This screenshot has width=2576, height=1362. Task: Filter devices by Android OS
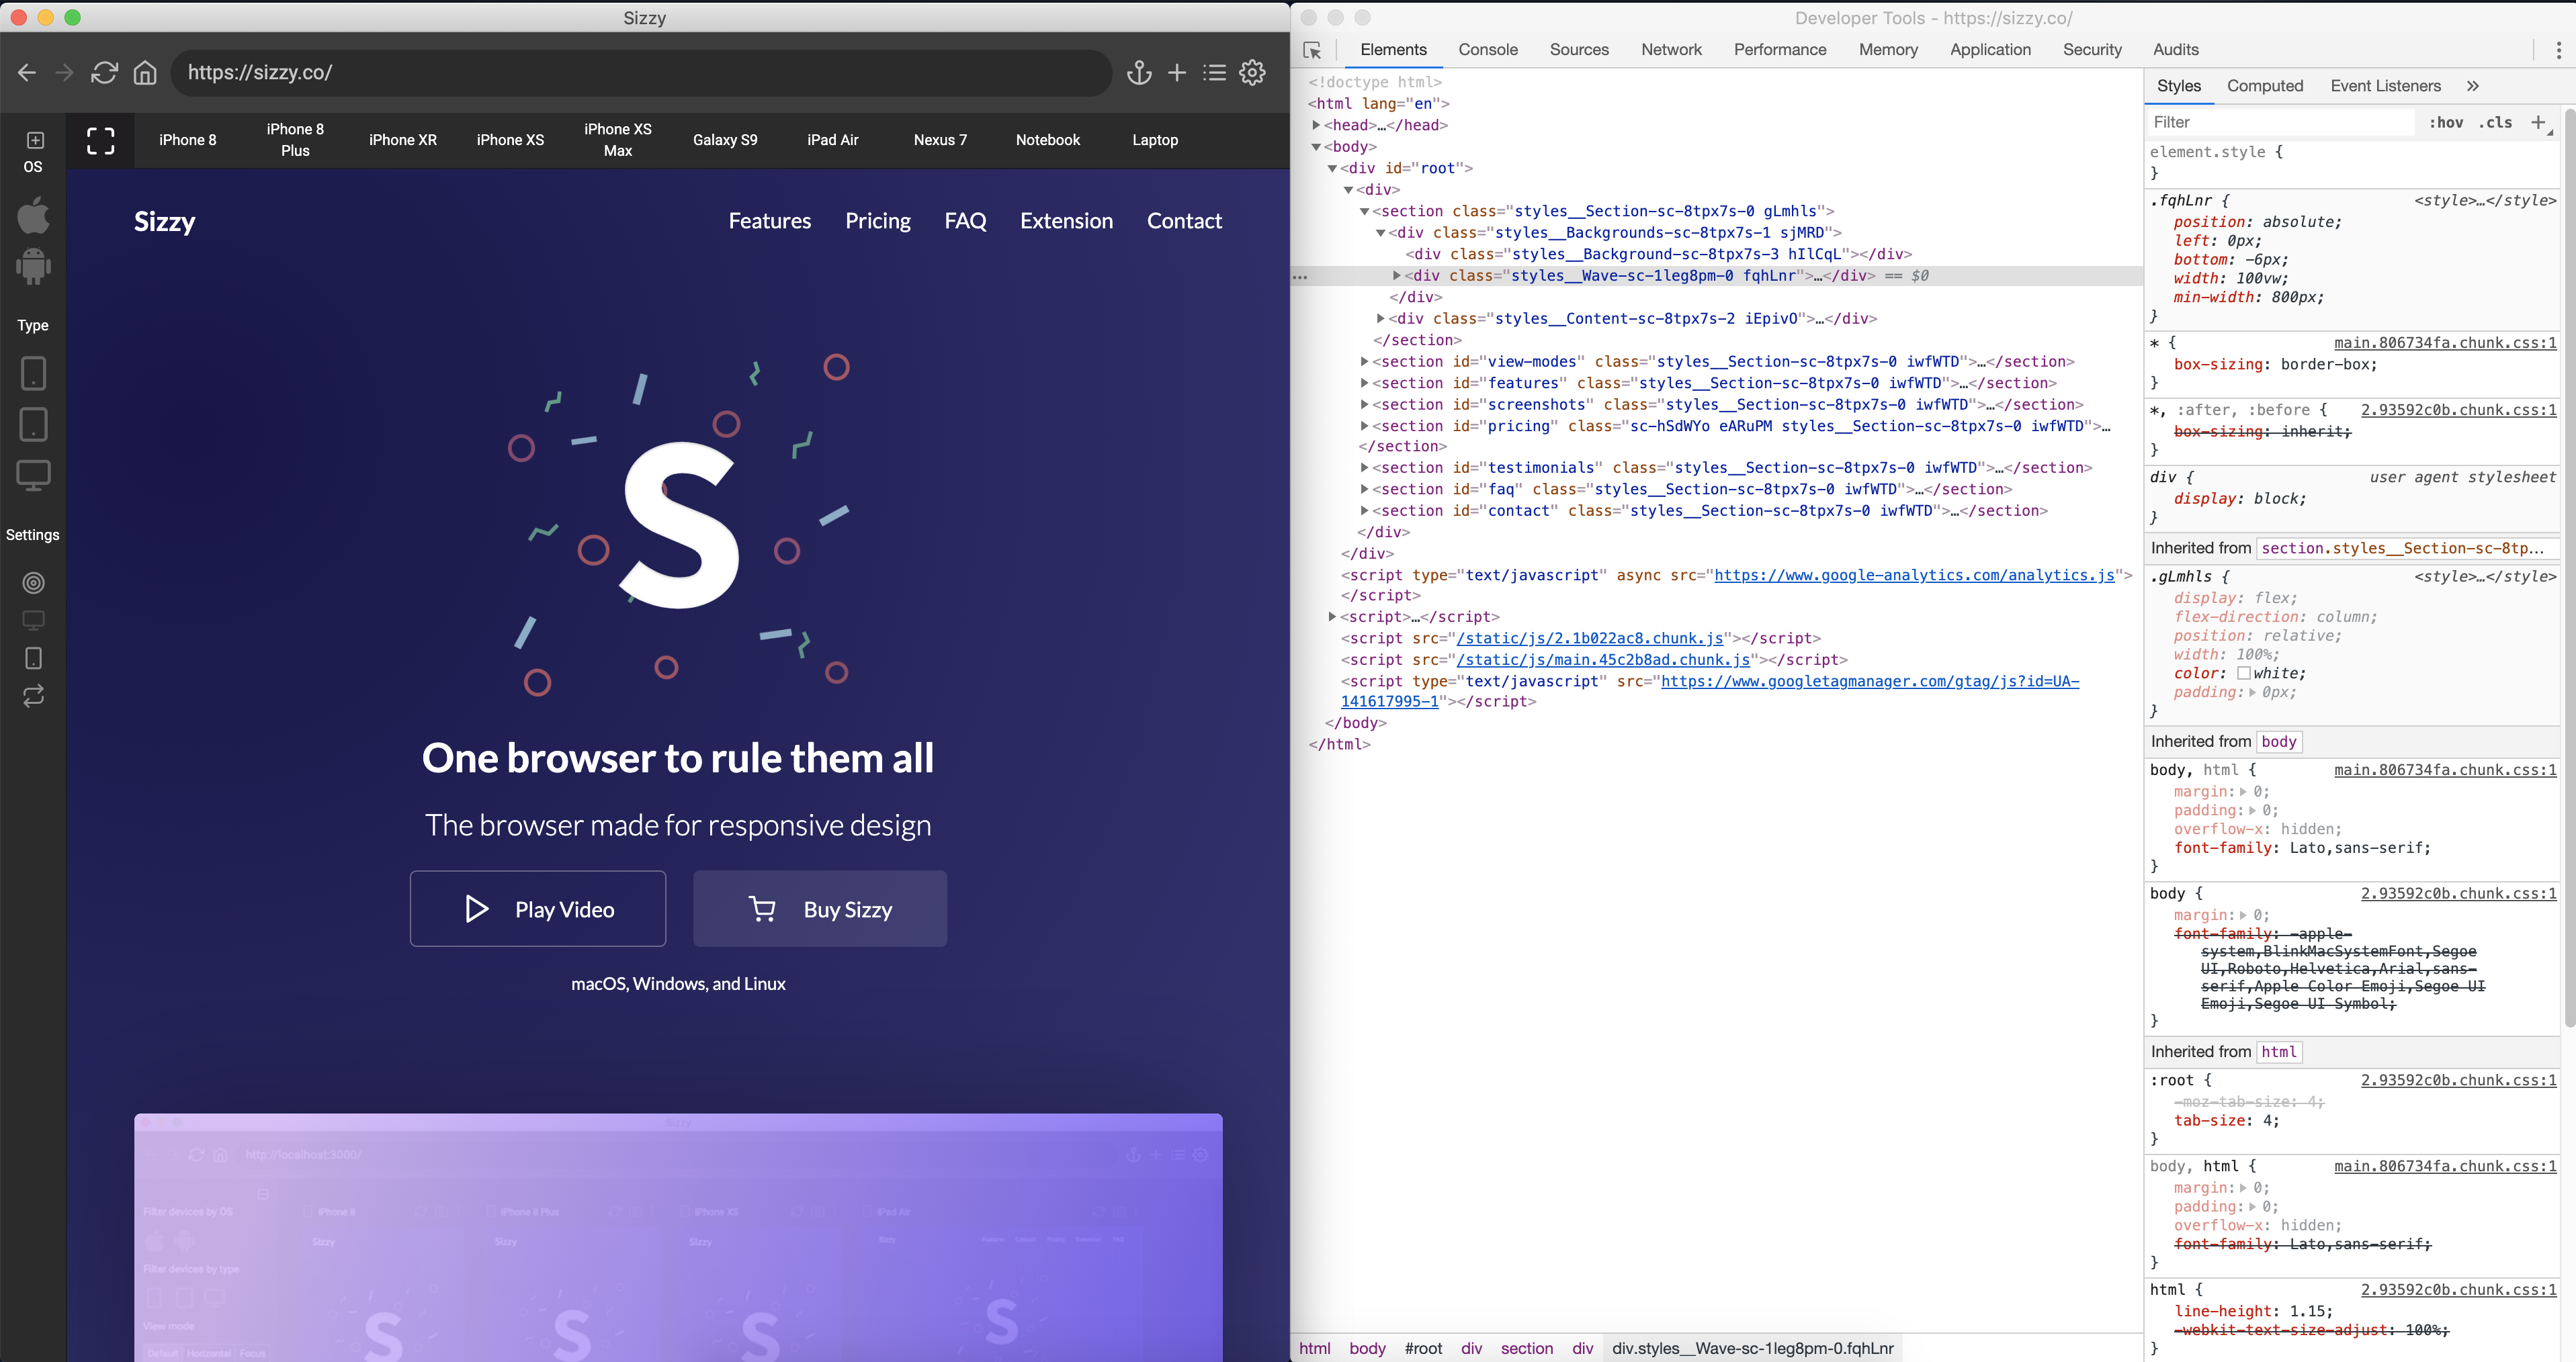(33, 266)
